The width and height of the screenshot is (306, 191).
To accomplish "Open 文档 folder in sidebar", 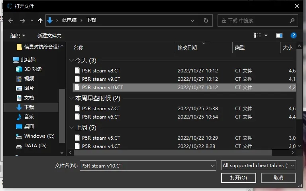I will 25,97.
